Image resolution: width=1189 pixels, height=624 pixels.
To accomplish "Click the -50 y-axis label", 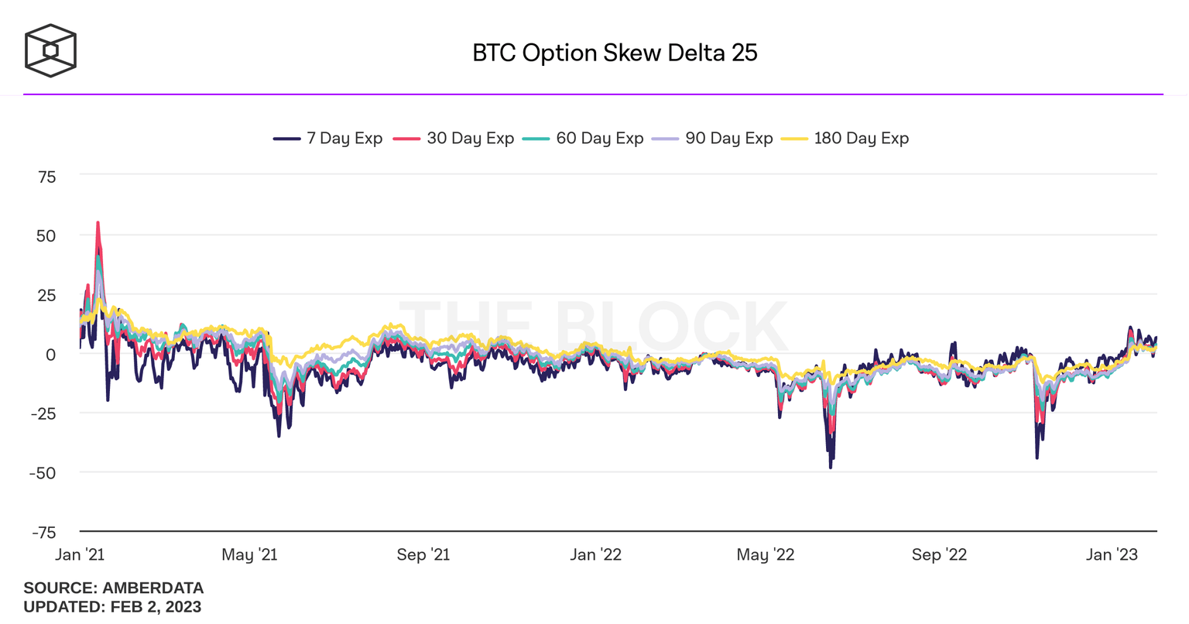I will pos(43,473).
